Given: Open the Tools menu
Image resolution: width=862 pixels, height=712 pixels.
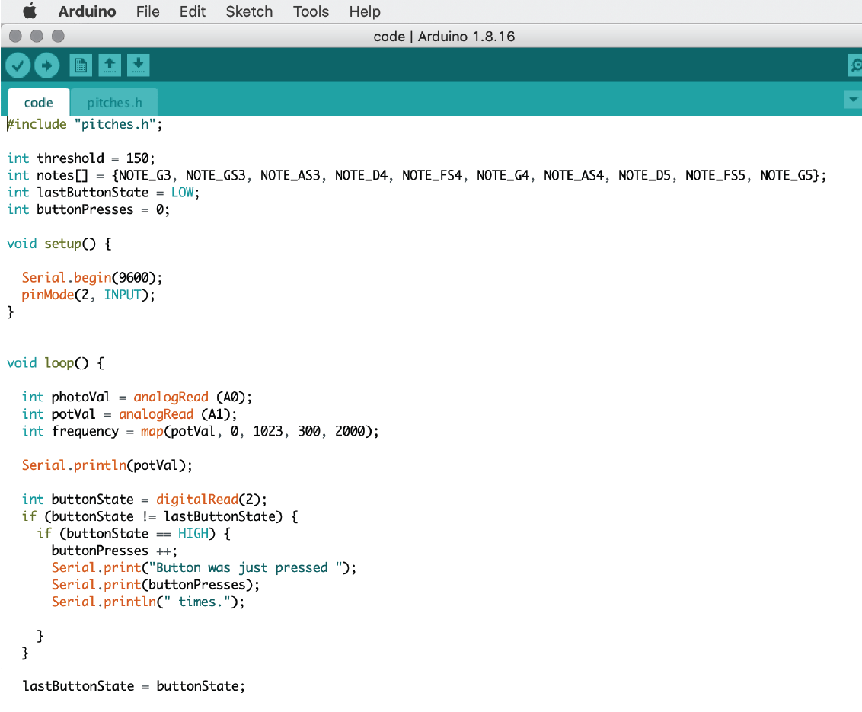Looking at the screenshot, I should [311, 11].
